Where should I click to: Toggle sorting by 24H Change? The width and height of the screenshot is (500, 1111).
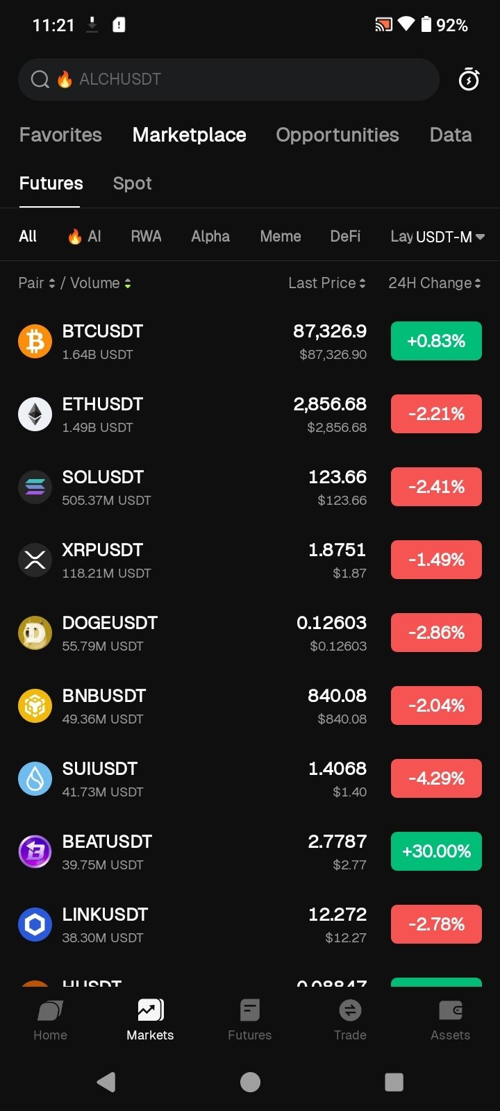click(434, 283)
